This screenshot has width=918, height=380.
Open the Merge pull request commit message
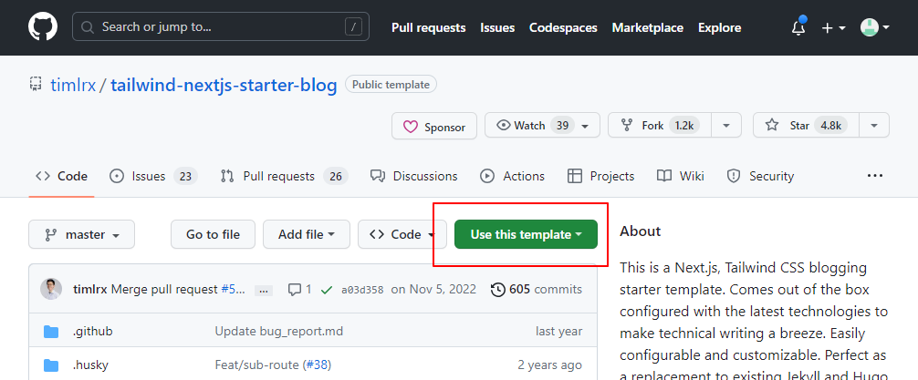coord(164,290)
